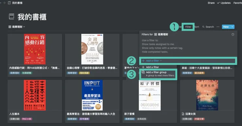Viewport: 242px width, 126px height.
Task: Open the Sort toolbar option
Action: 197,27
